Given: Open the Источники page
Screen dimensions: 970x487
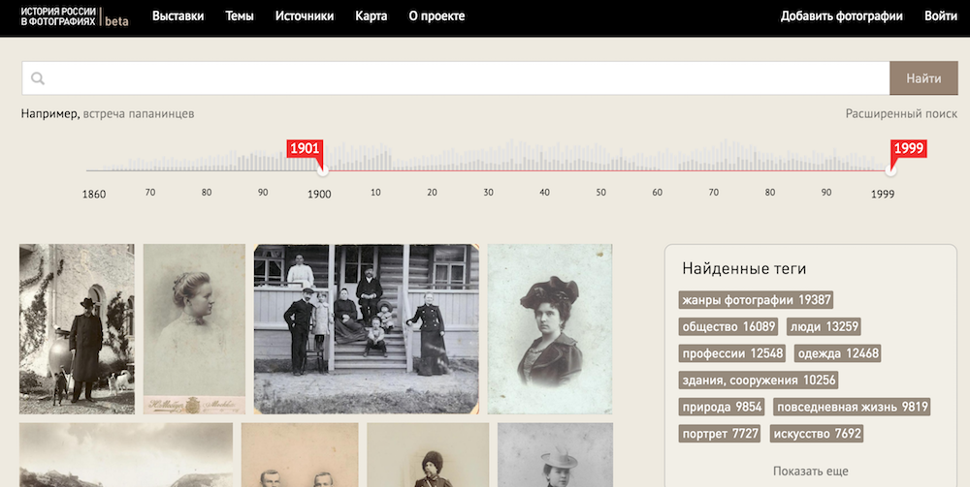Looking at the screenshot, I should pos(304,16).
